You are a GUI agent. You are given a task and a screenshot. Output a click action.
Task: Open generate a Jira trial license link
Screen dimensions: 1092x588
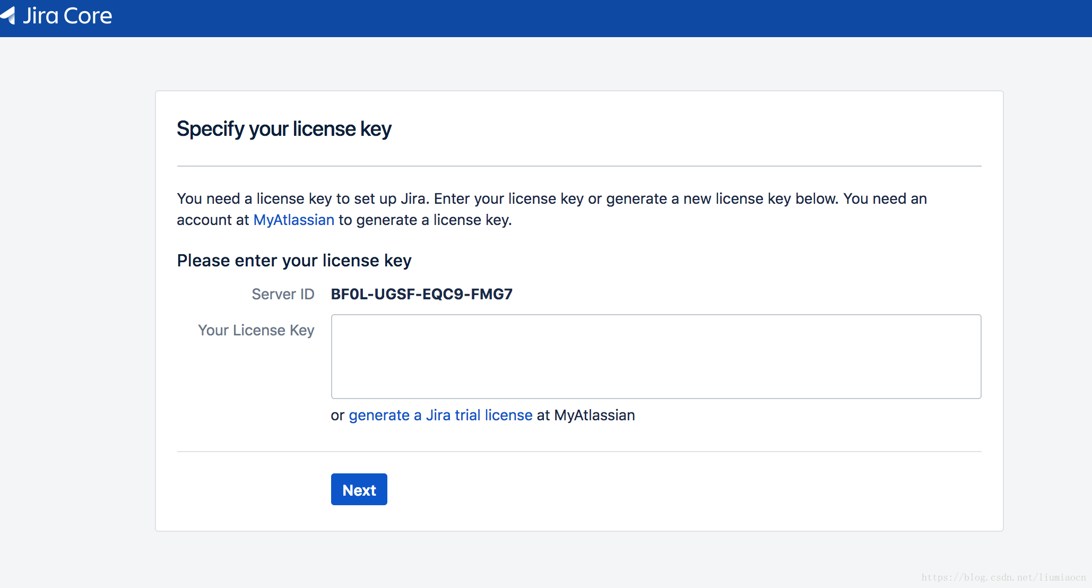440,415
